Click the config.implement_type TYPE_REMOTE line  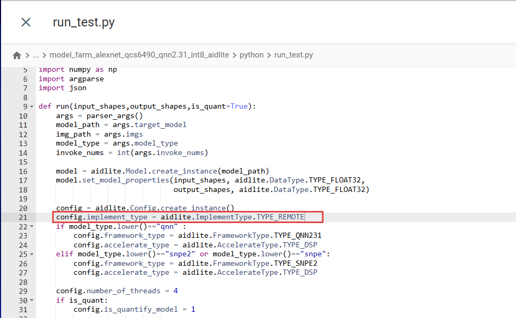pos(180,217)
